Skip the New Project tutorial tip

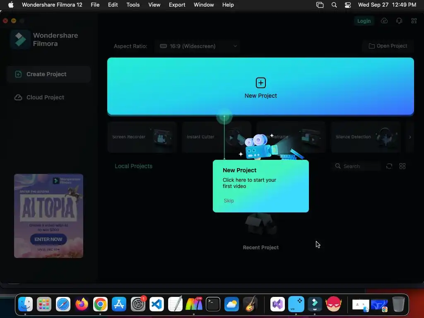coord(229,201)
